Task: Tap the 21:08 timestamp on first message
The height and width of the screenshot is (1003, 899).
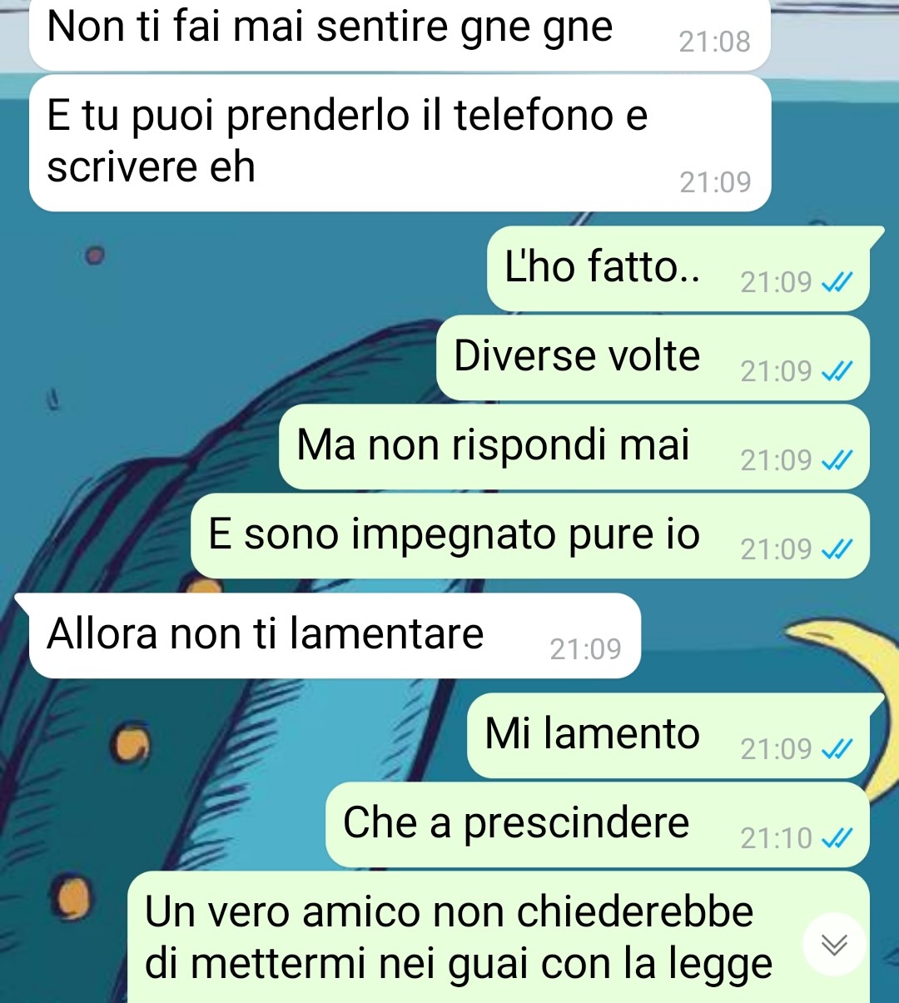Action: tap(714, 42)
